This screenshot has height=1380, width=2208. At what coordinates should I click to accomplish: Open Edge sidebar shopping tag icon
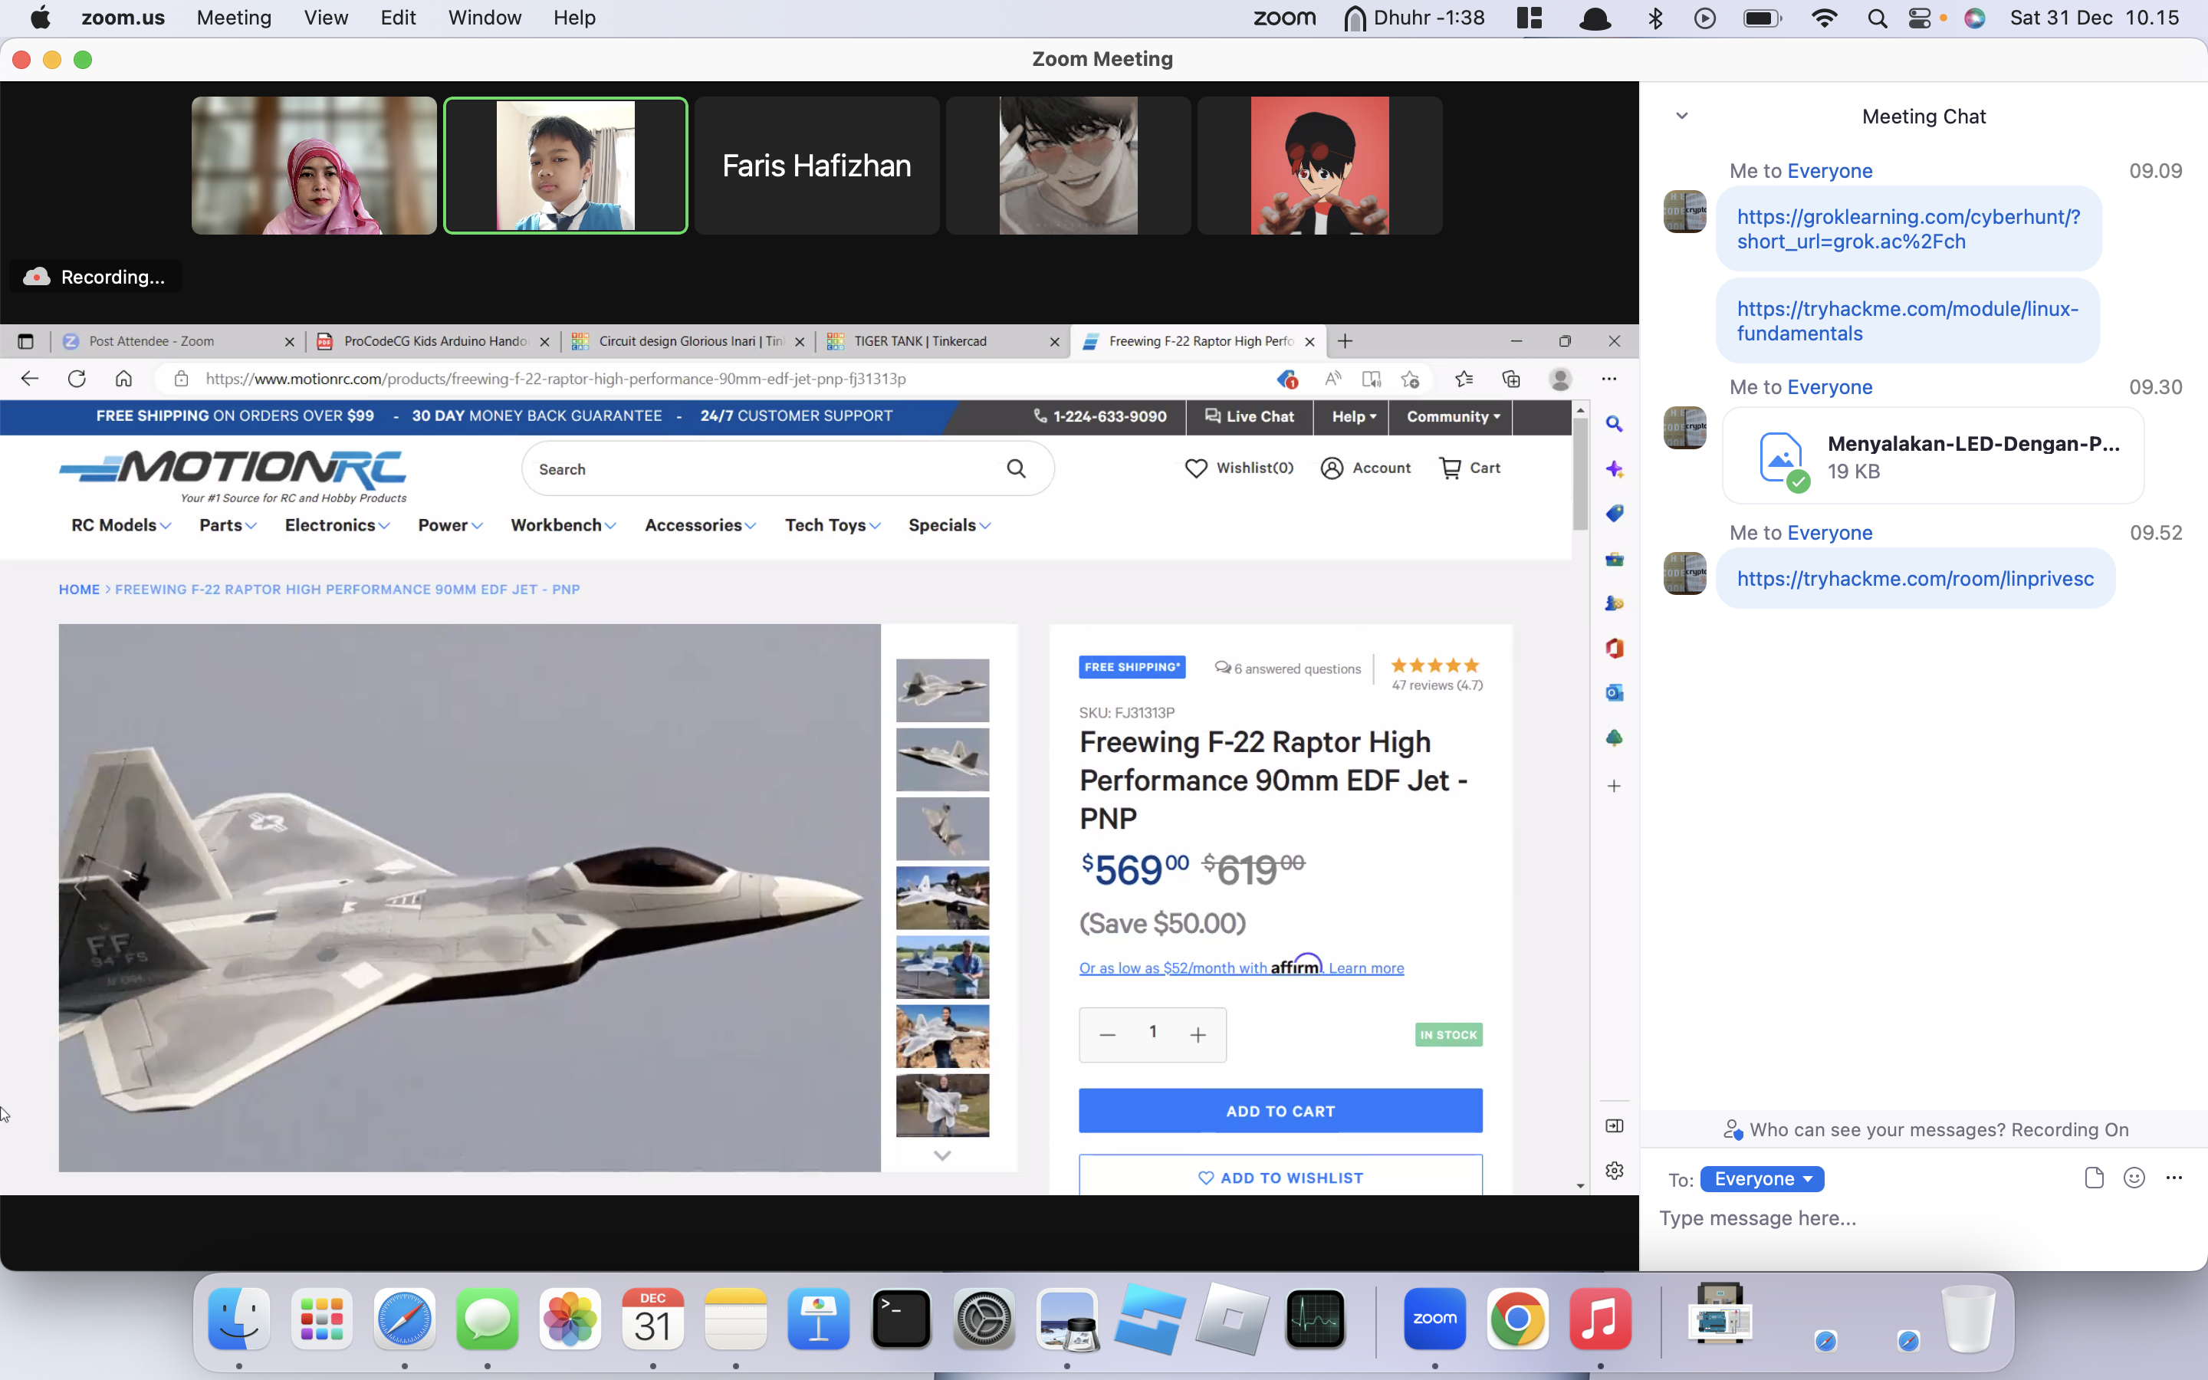click(1614, 514)
